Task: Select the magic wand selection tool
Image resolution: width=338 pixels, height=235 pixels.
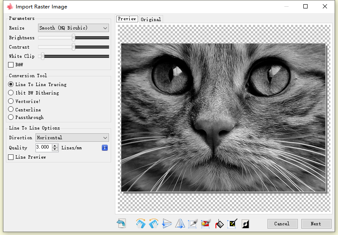Action: click(232, 223)
